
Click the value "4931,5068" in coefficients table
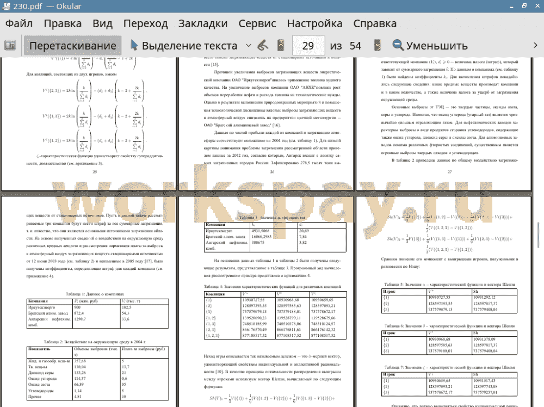click(260, 231)
